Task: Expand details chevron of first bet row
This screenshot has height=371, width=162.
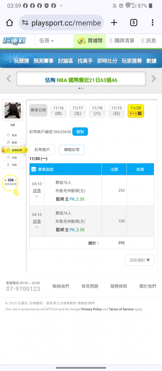Action: click(37, 196)
